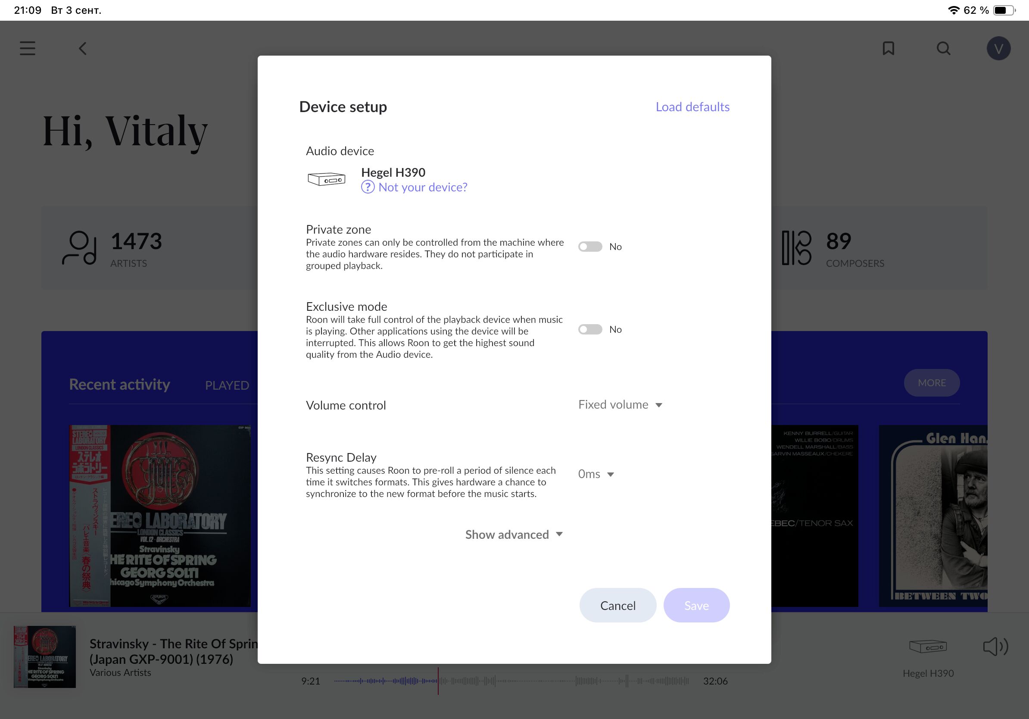The height and width of the screenshot is (719, 1029).
Task: Open the Resync Delay 0ms dropdown
Action: pos(596,474)
